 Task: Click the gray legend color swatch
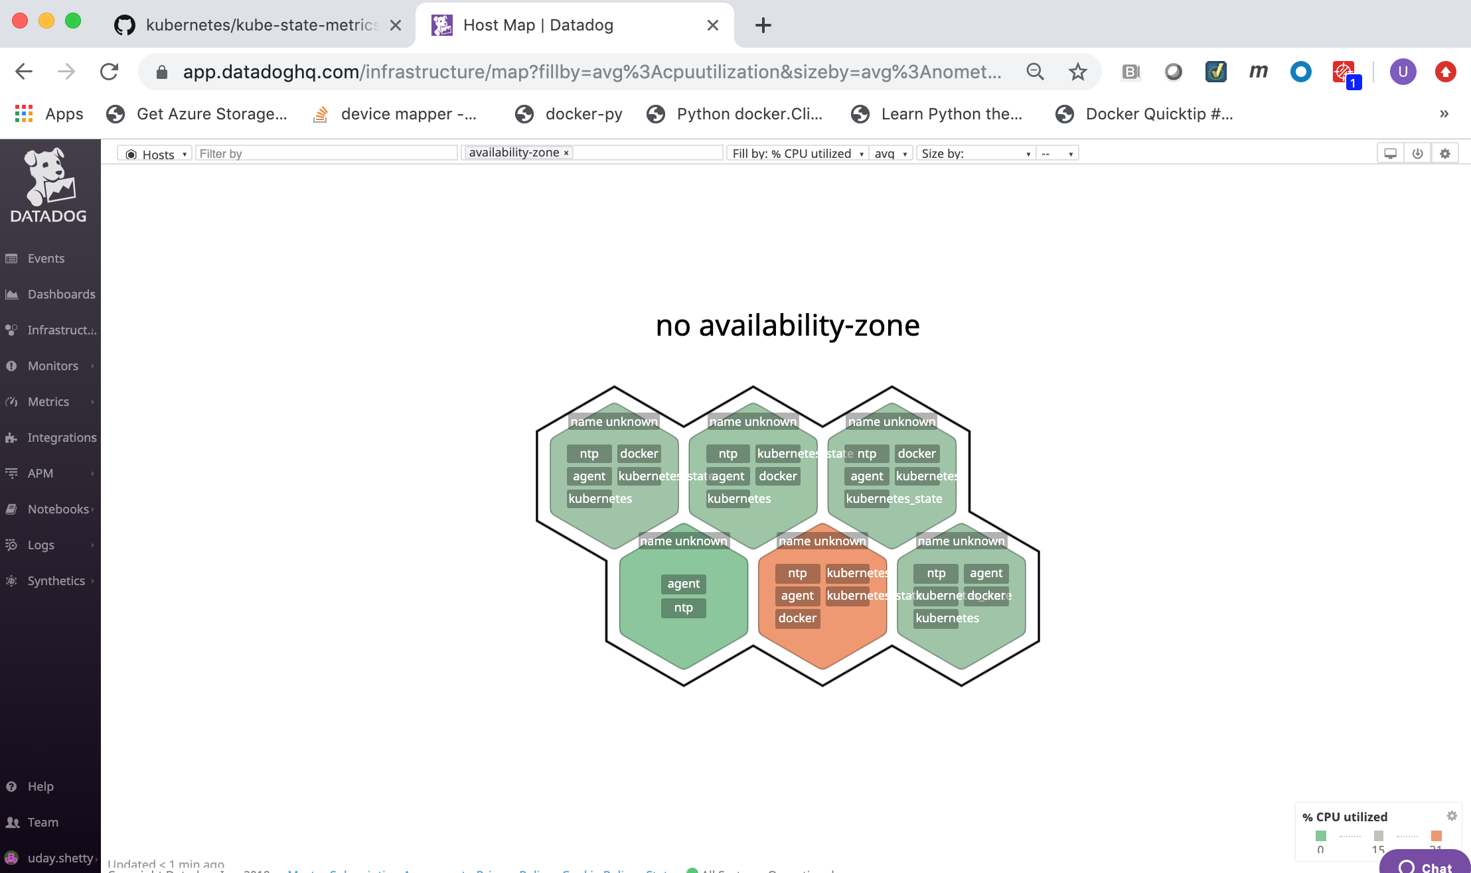tap(1379, 836)
